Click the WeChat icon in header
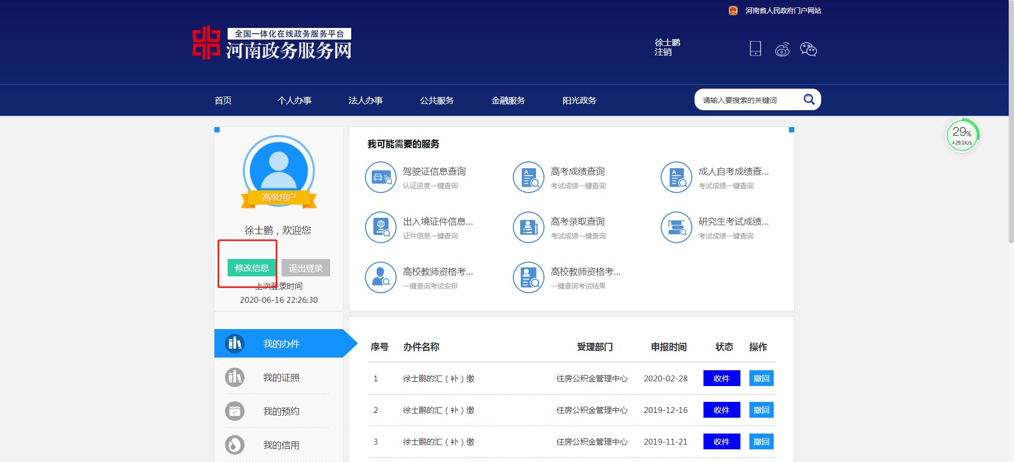 coord(808,50)
